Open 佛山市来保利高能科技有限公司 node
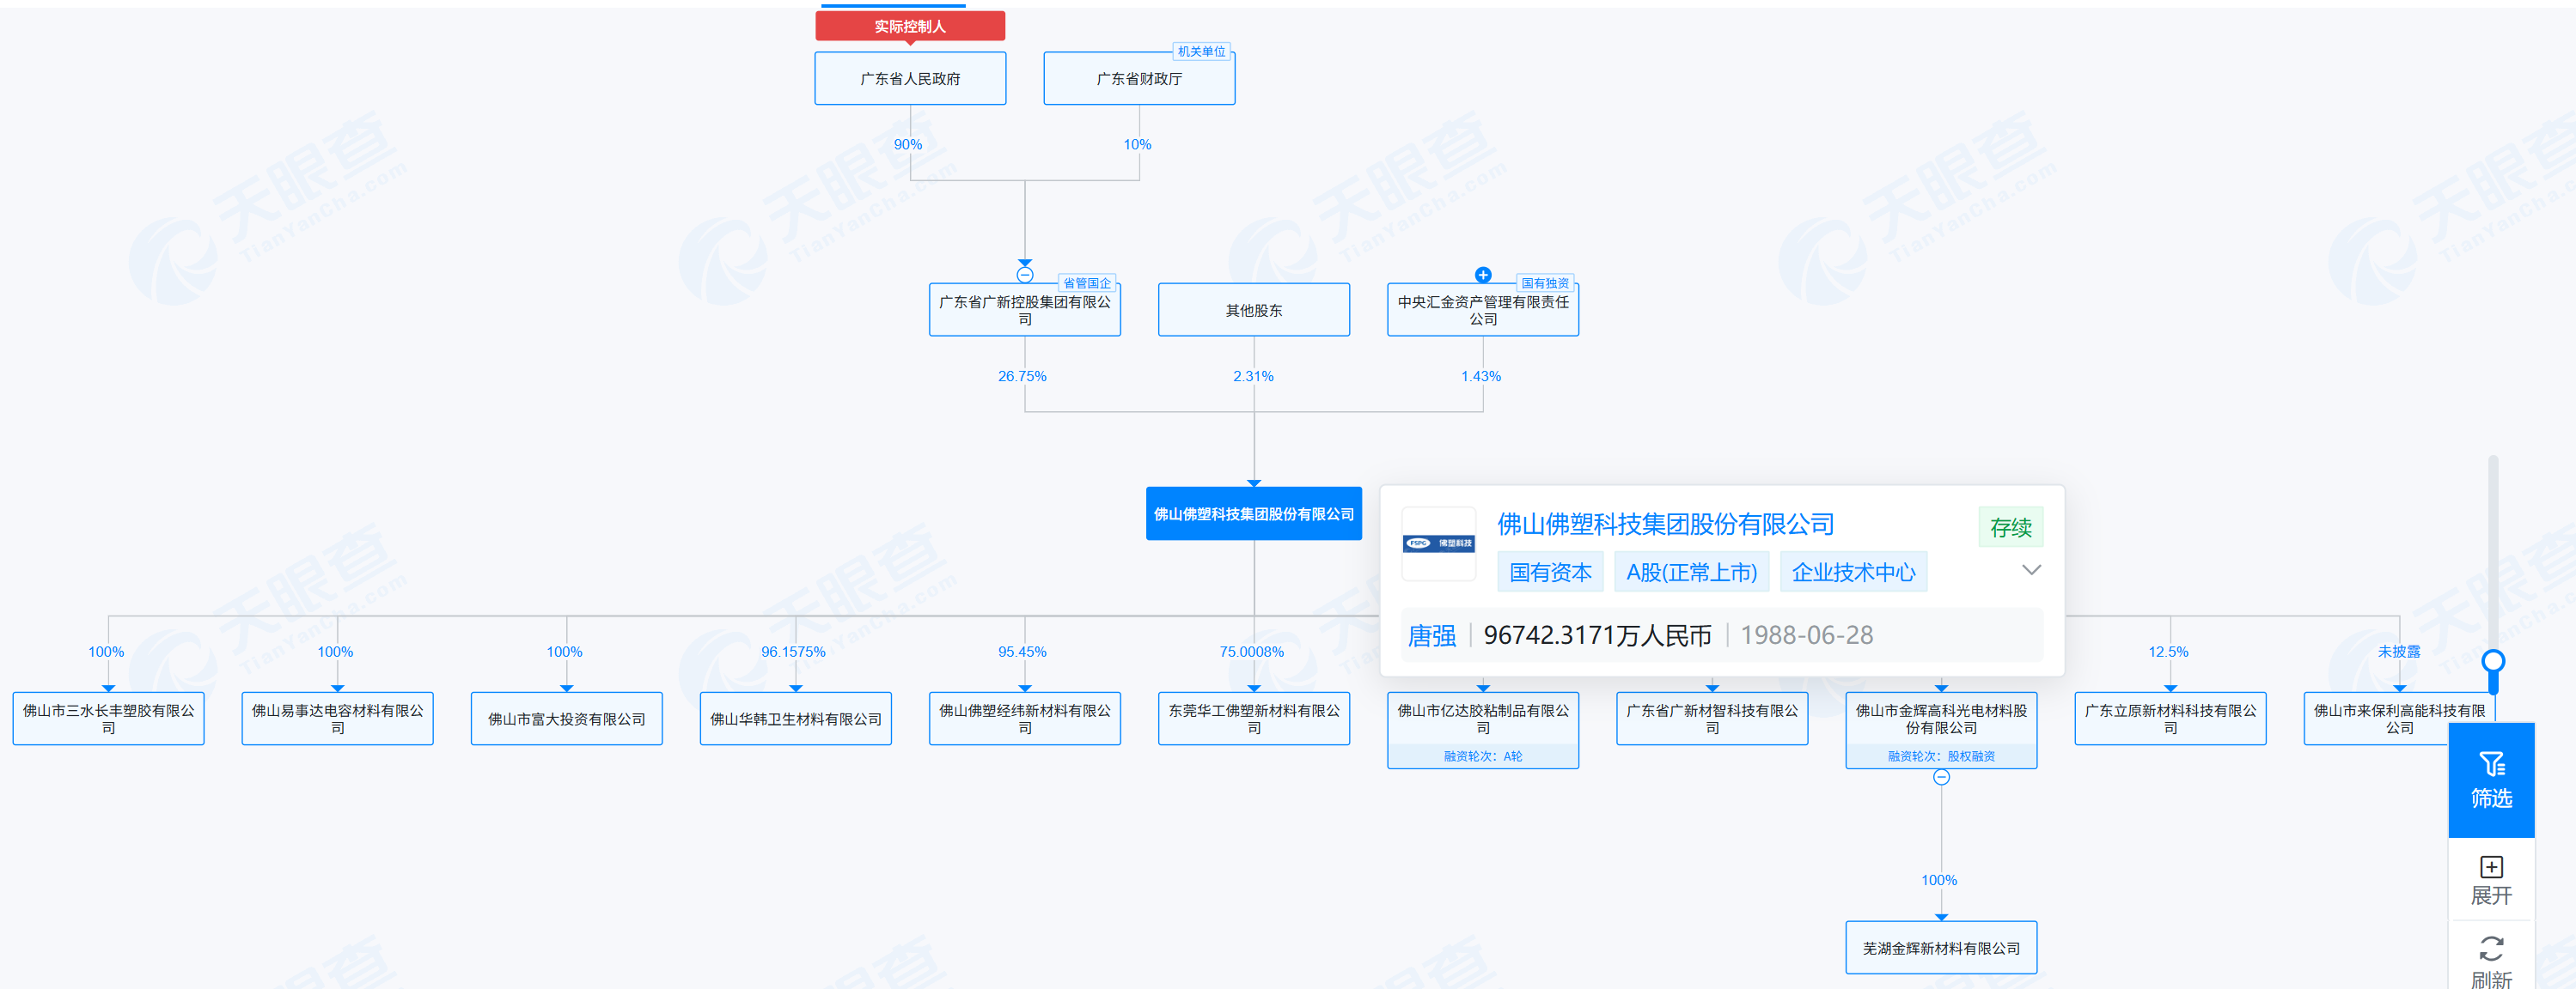2576x989 pixels. [2399, 719]
